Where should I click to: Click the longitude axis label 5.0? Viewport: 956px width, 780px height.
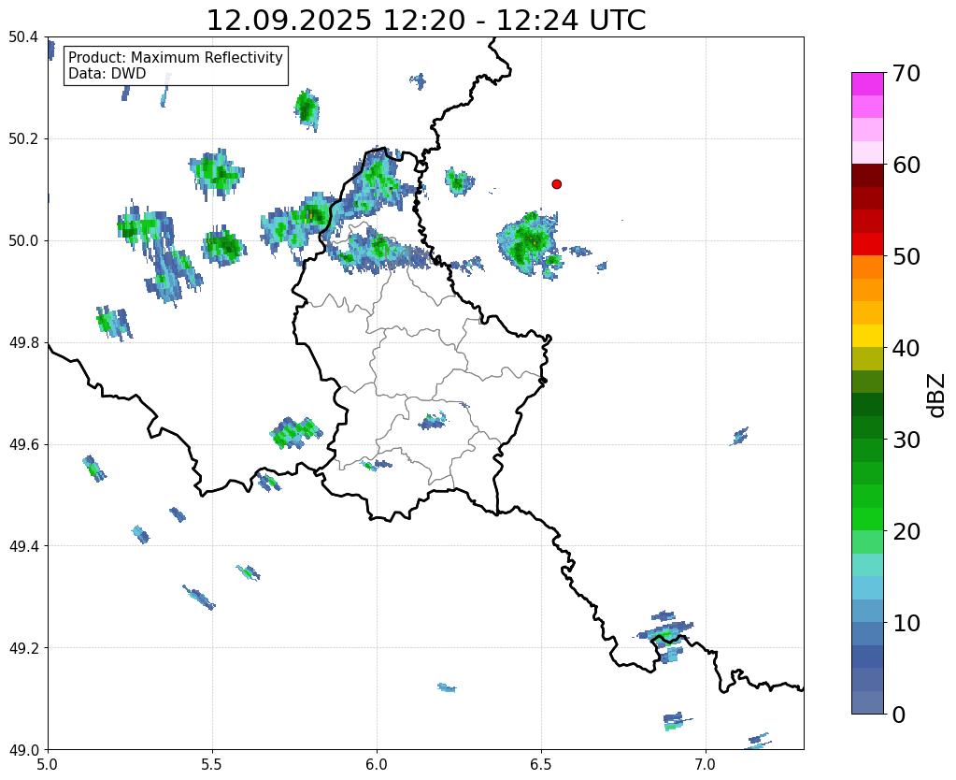48,765
